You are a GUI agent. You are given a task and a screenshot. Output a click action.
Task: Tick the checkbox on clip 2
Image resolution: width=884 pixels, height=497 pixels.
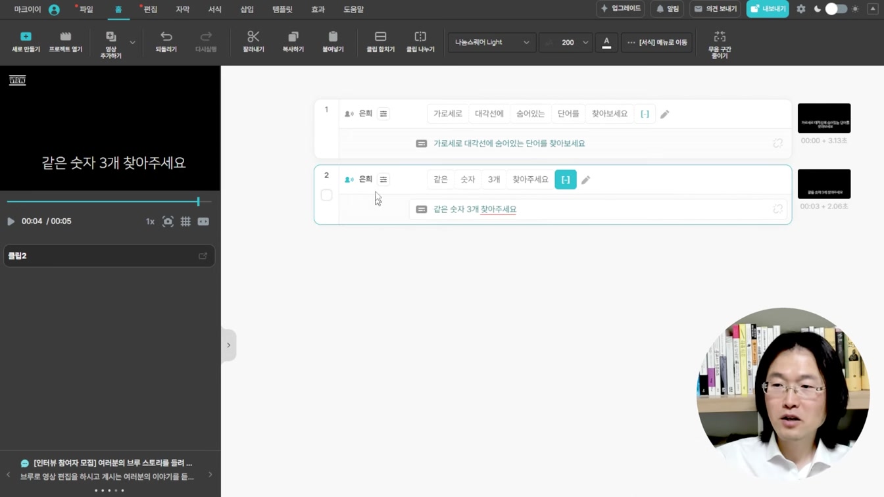(326, 195)
